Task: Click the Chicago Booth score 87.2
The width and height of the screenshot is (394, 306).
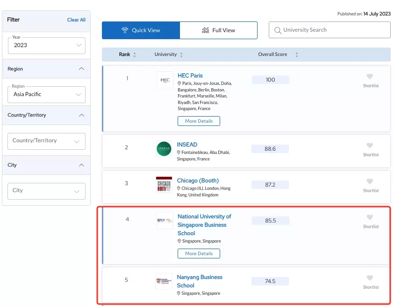Action: click(x=270, y=185)
